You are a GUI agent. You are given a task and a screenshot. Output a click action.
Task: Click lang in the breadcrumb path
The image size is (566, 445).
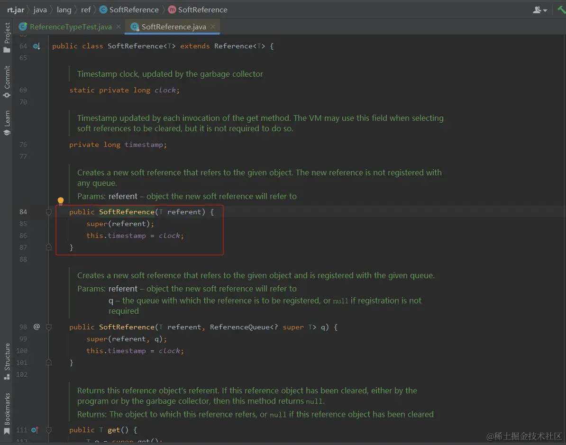coord(64,10)
